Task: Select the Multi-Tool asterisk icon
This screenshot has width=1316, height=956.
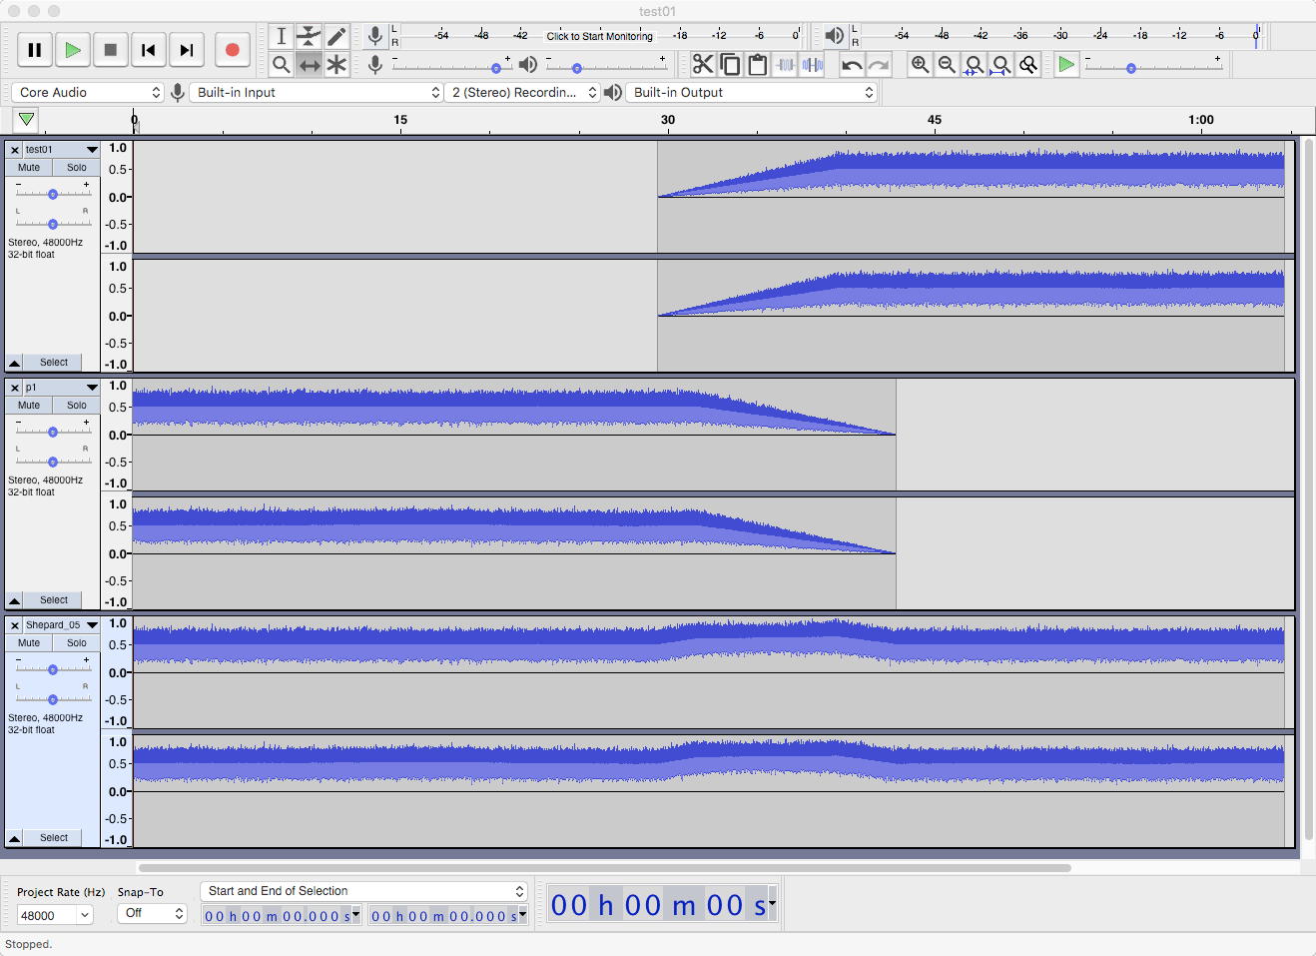Action: pos(336,65)
